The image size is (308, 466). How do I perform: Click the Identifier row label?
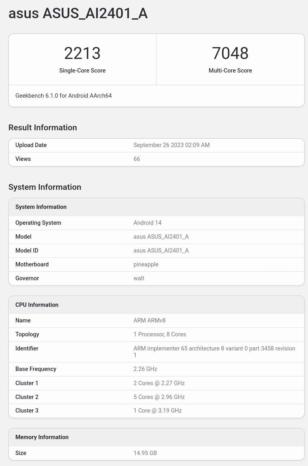[x=27, y=348]
